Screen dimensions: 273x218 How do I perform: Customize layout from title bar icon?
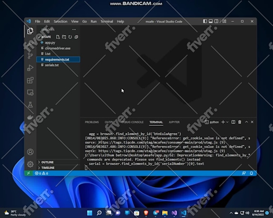point(224,21)
